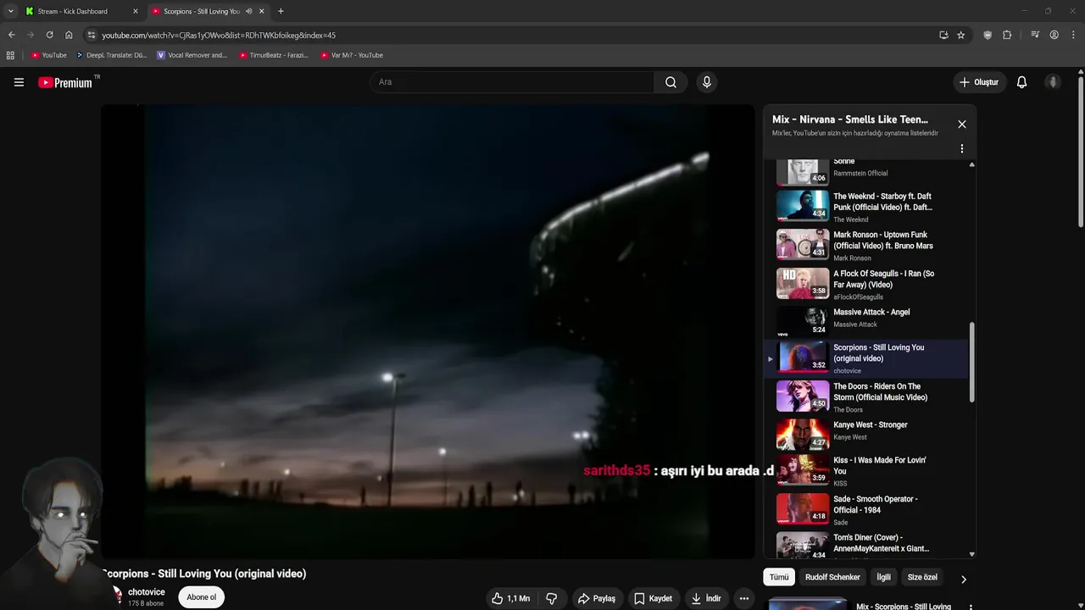1085x610 pixels.
Task: Open the notifications bell
Action: [x=1021, y=82]
